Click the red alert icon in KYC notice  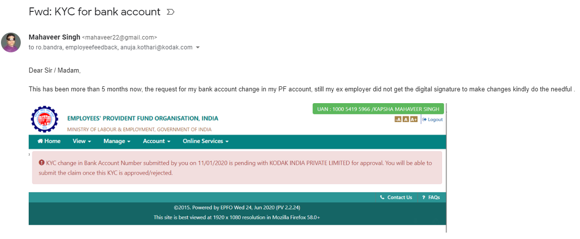42,162
